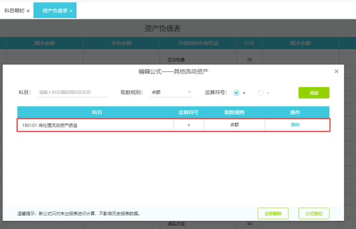The width and height of the screenshot is (356, 229).
Task: Select the minus 运算符号 radio button
Action: tap(261, 93)
